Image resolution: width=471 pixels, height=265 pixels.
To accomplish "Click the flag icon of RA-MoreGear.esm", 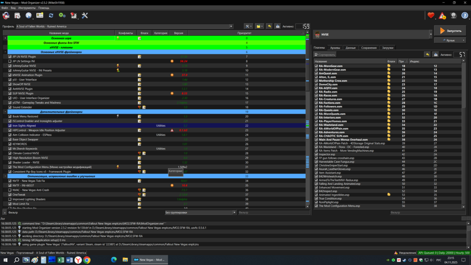I will pos(389,66).
